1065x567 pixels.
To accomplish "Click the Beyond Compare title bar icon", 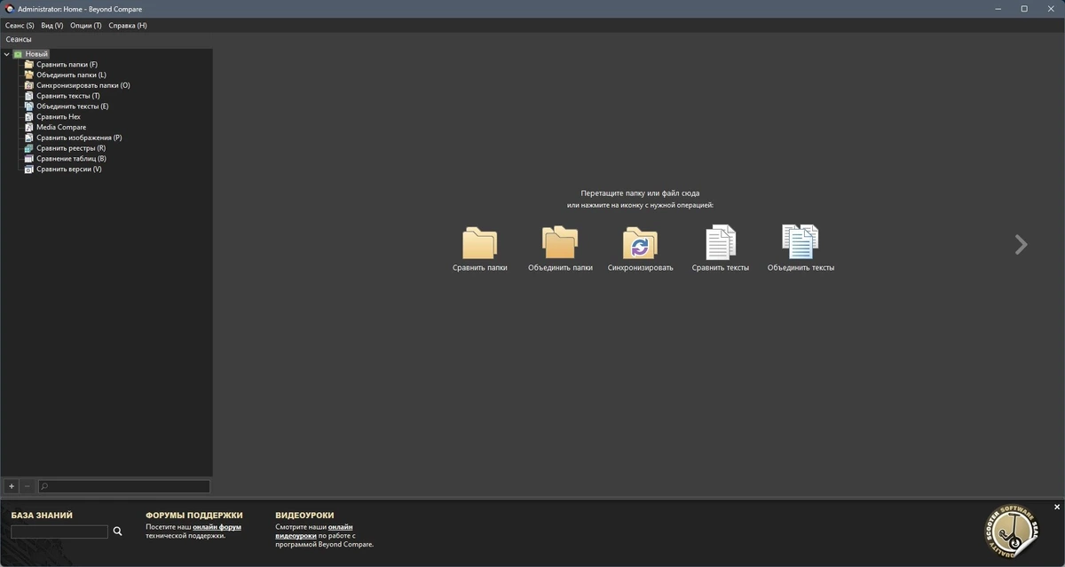I will click(10, 9).
